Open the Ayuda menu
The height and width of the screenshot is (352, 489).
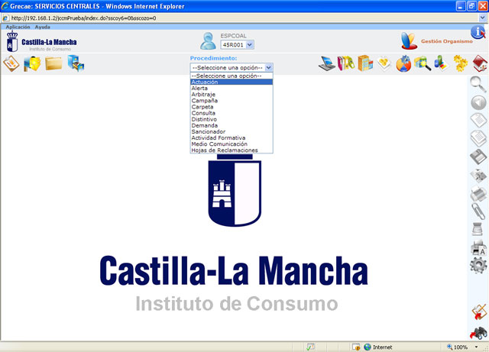[43, 27]
